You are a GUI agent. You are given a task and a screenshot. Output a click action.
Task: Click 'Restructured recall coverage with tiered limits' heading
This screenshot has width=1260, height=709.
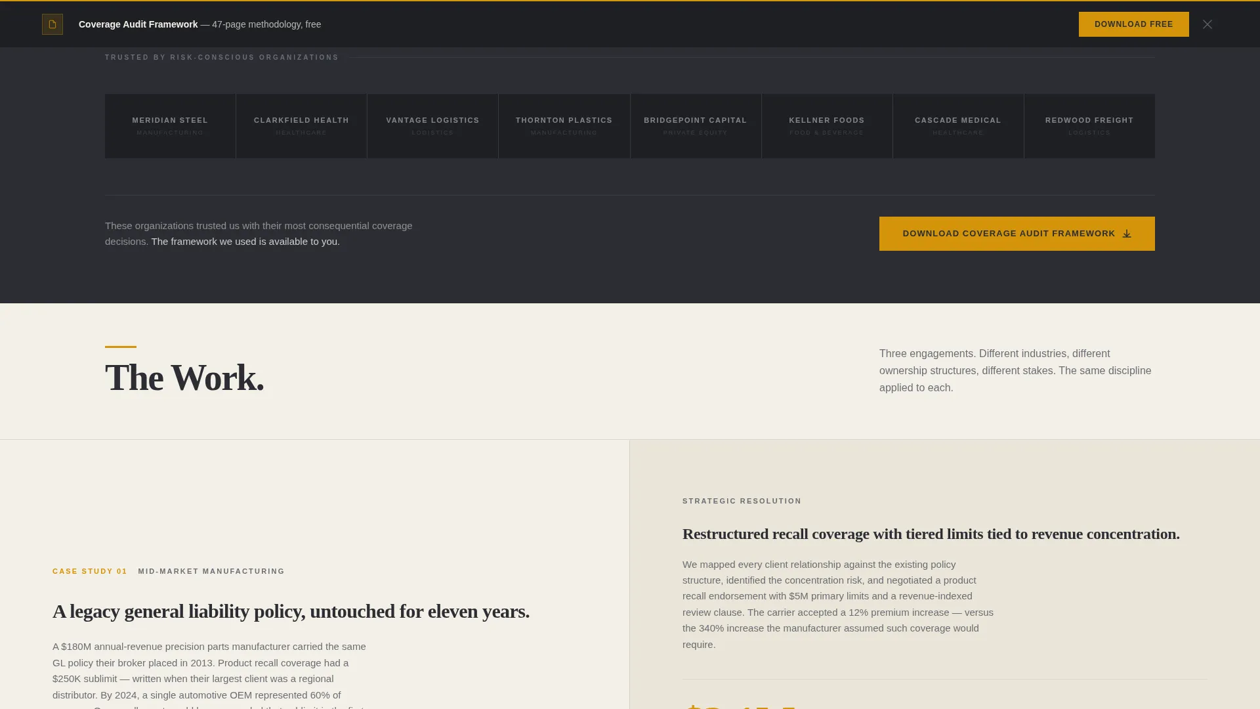[931, 534]
